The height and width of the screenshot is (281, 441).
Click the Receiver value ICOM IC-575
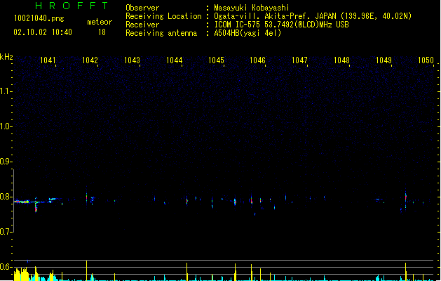[x=282, y=25]
